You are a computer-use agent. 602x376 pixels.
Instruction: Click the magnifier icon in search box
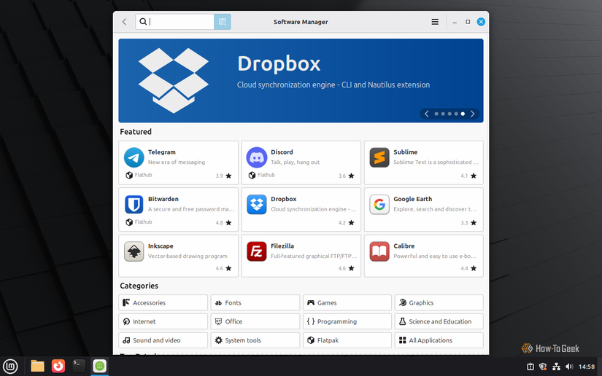(143, 21)
